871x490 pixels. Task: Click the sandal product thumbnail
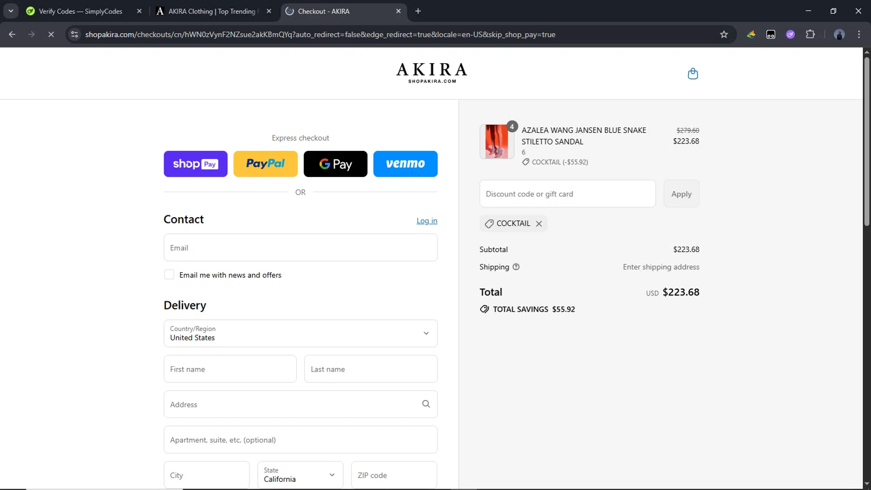[496, 142]
